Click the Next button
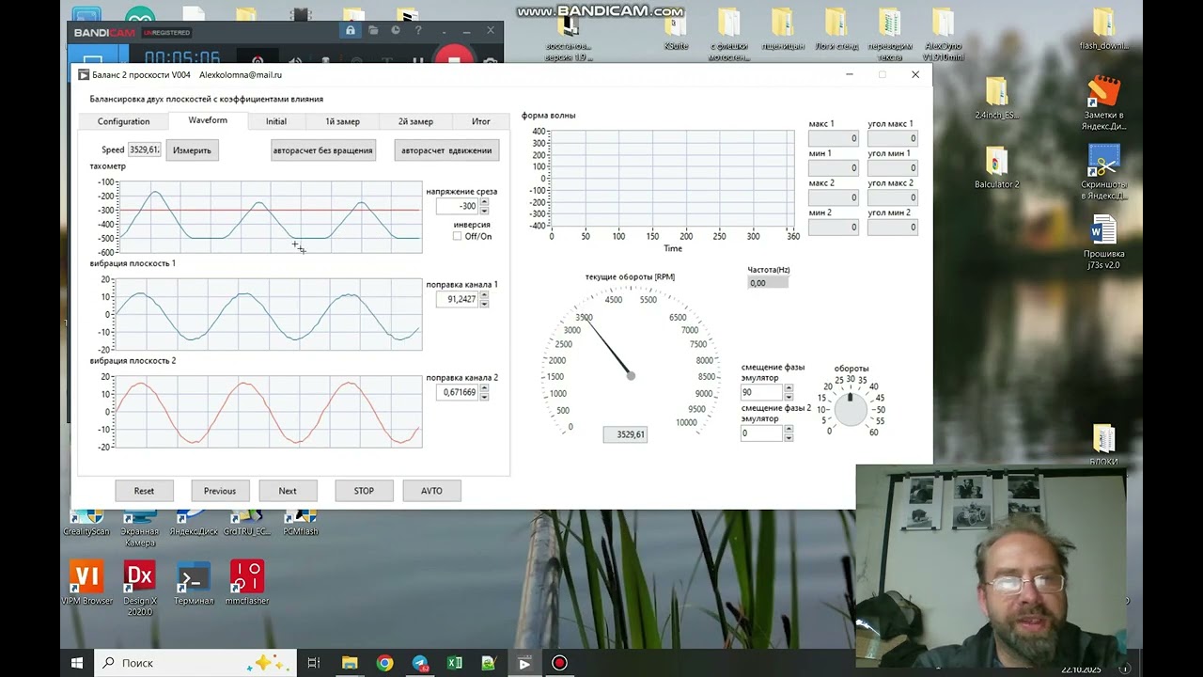Screen dimensions: 1203x677 point(288,491)
